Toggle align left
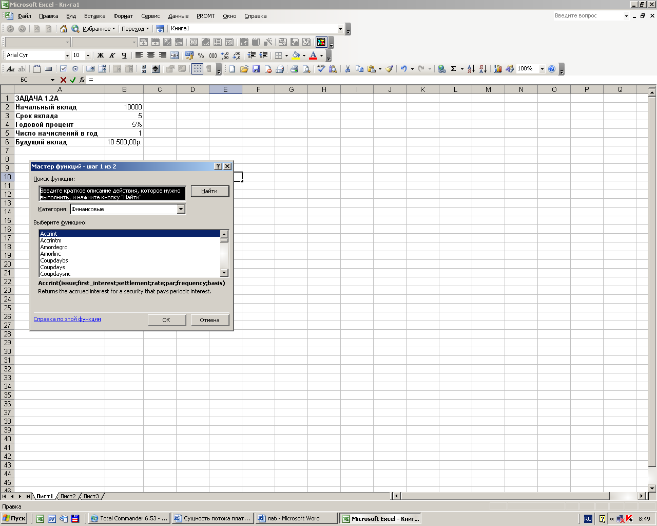Viewport: 657px width, 526px height. (139, 55)
